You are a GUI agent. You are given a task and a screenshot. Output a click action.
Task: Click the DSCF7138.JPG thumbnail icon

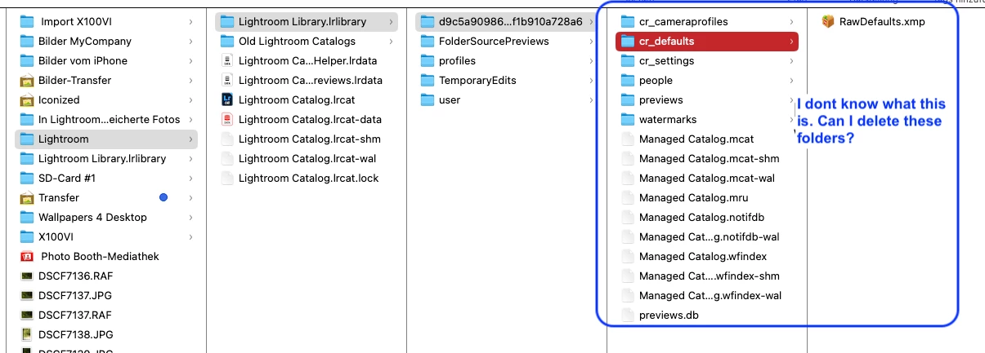tap(27, 334)
